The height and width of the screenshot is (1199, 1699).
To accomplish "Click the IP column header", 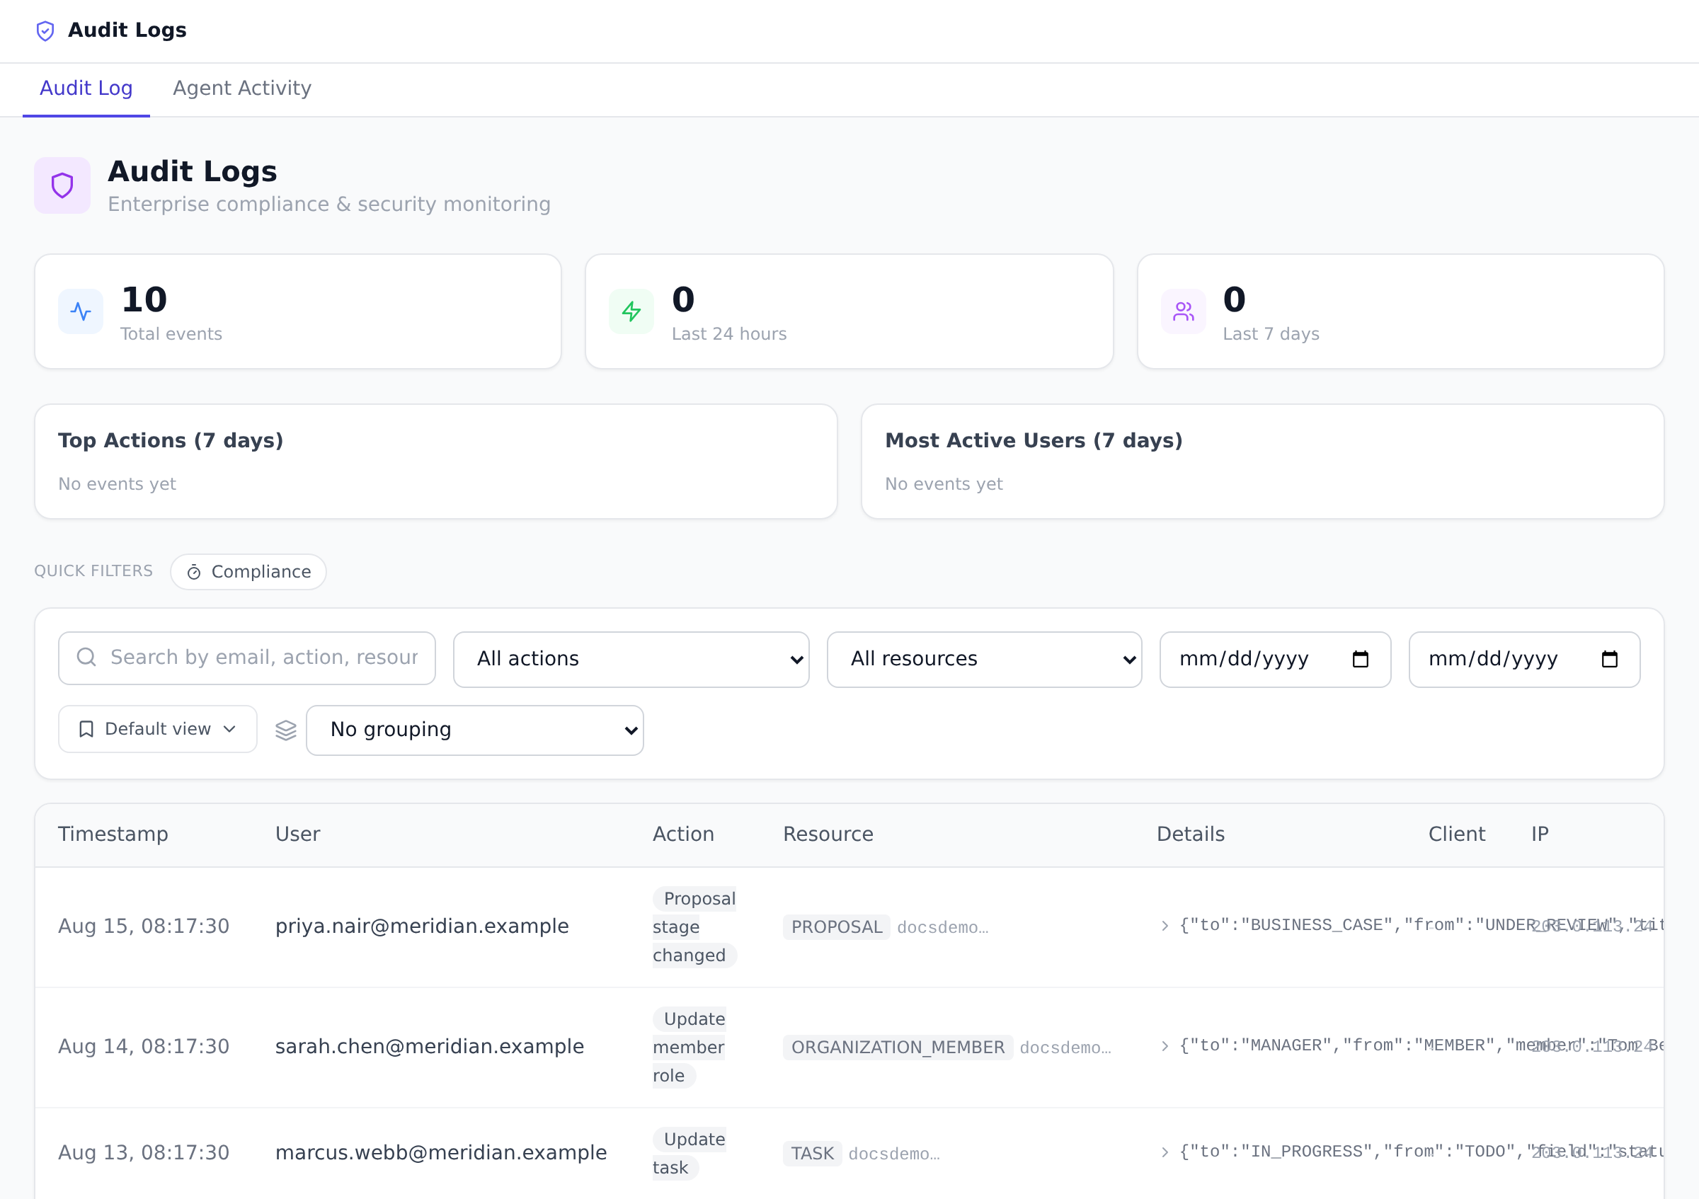I will pos(1540,834).
